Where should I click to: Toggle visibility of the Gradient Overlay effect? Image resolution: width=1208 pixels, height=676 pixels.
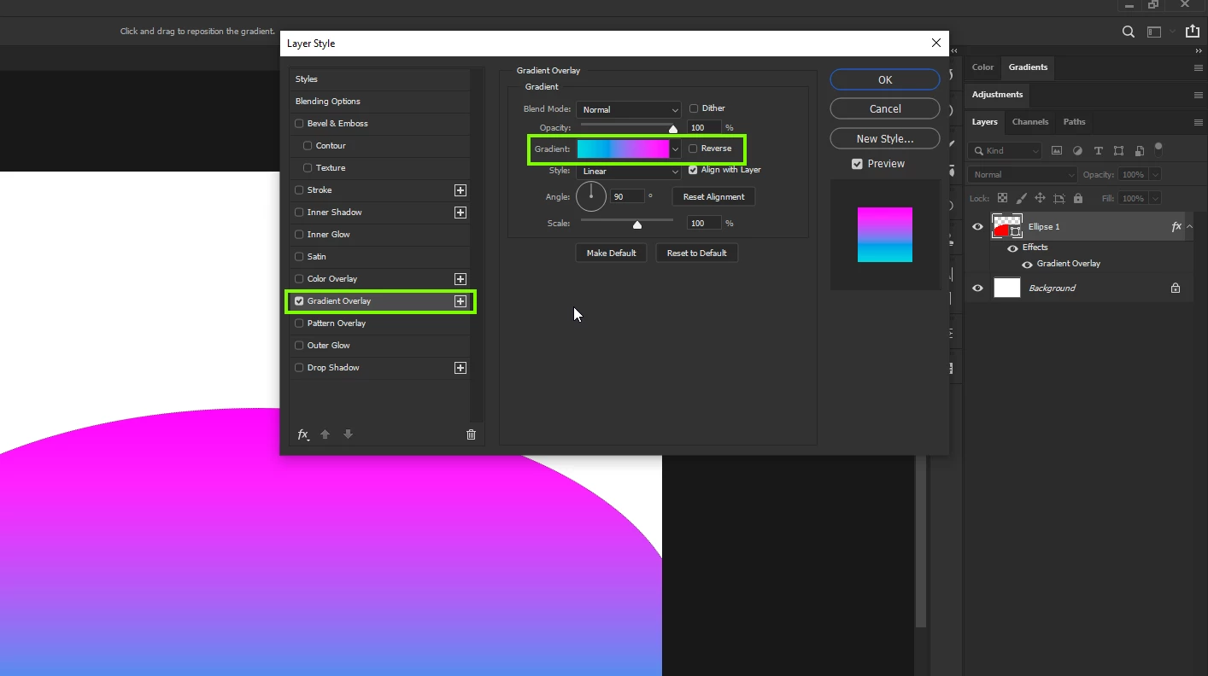tap(1027, 265)
